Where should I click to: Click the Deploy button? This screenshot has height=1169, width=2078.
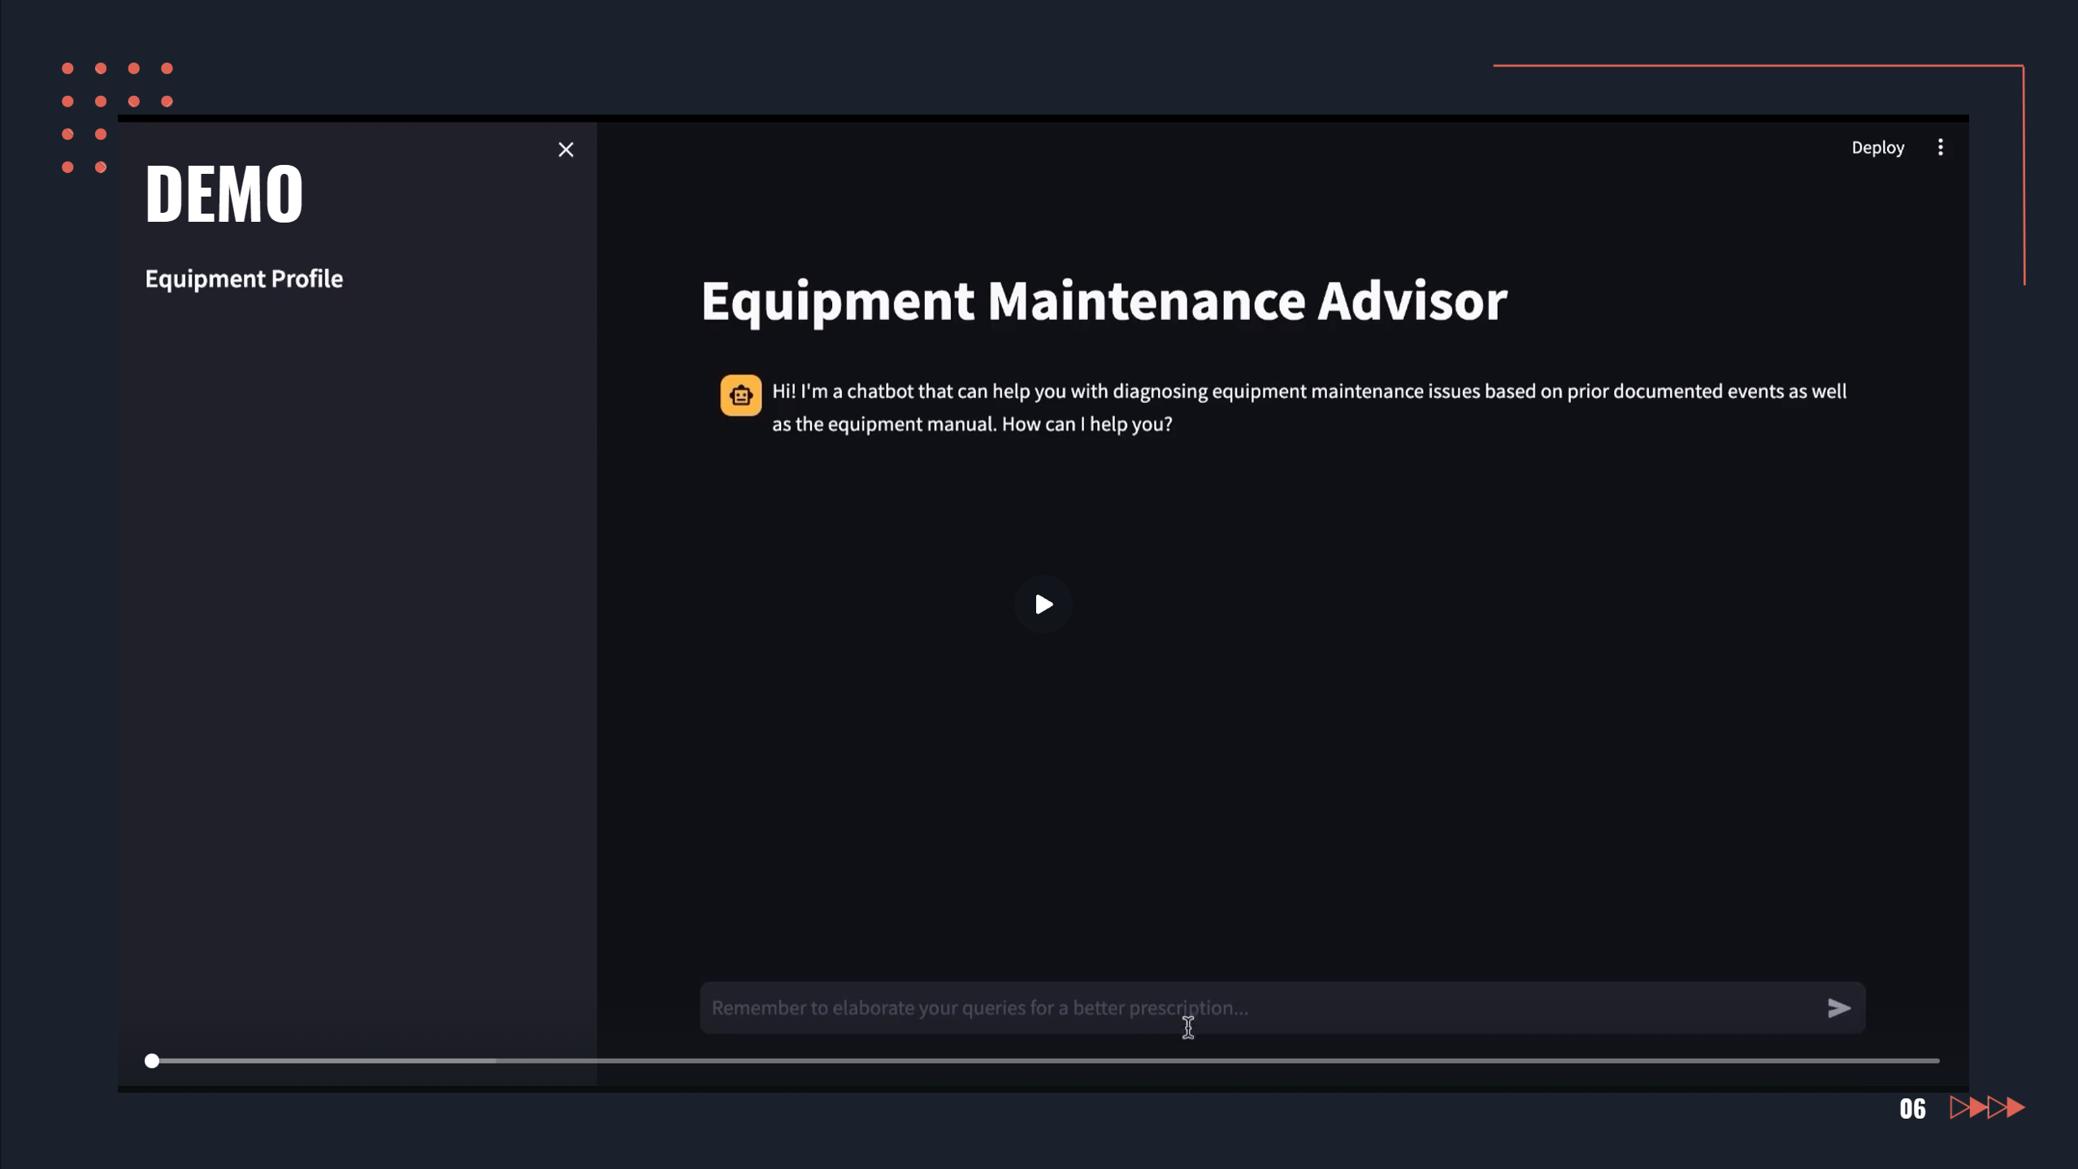click(x=1877, y=148)
